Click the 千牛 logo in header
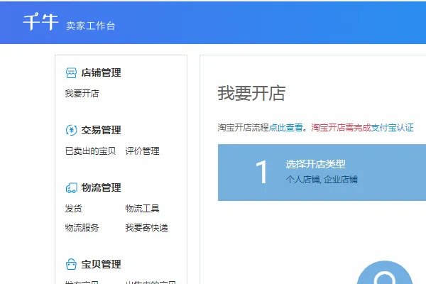Screen dimensions: 426x284 tap(40, 22)
